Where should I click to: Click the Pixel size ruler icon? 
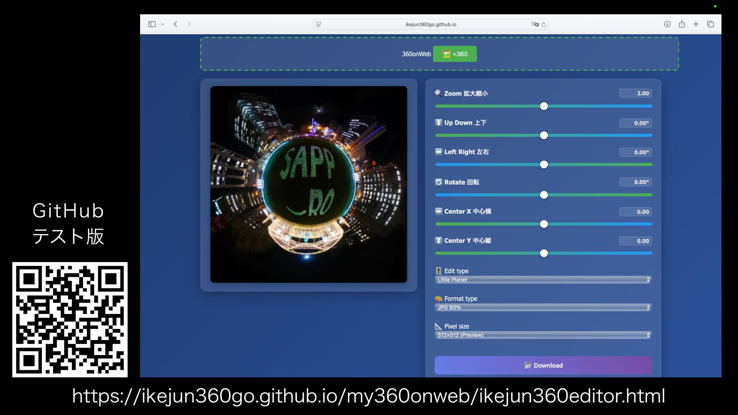click(438, 326)
